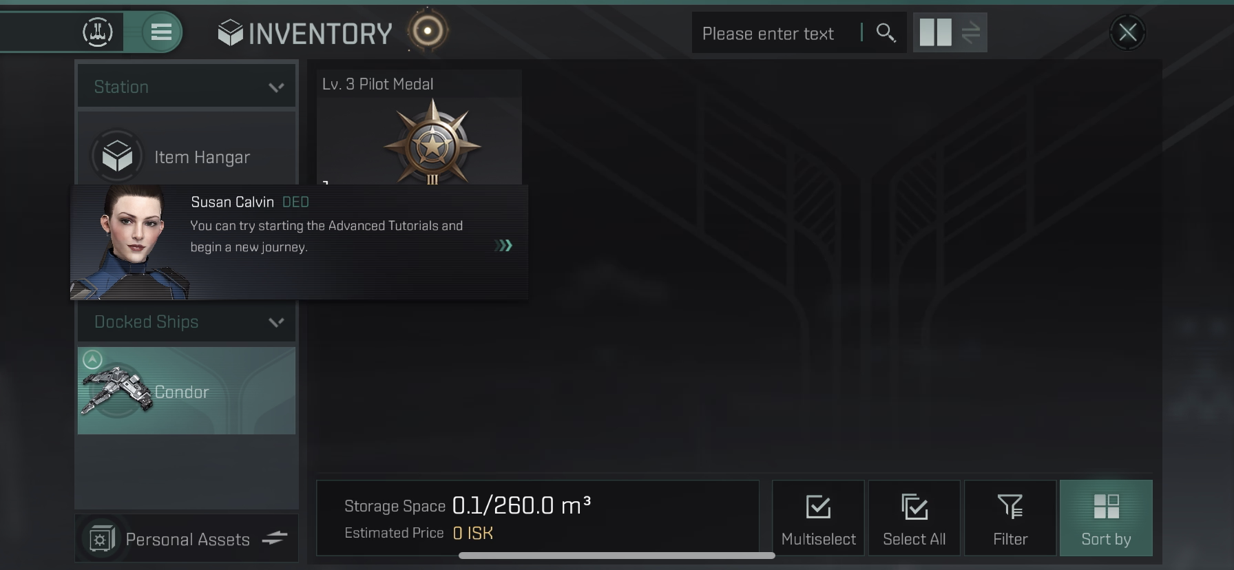Open the Filter options
1234x570 pixels.
pos(1010,518)
